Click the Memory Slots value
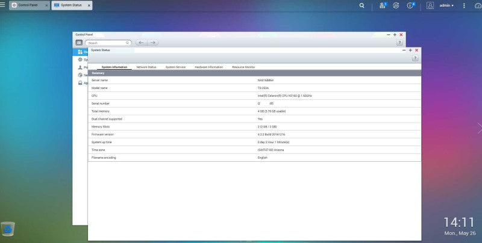Image resolution: width=482 pixels, height=243 pixels. (267, 127)
